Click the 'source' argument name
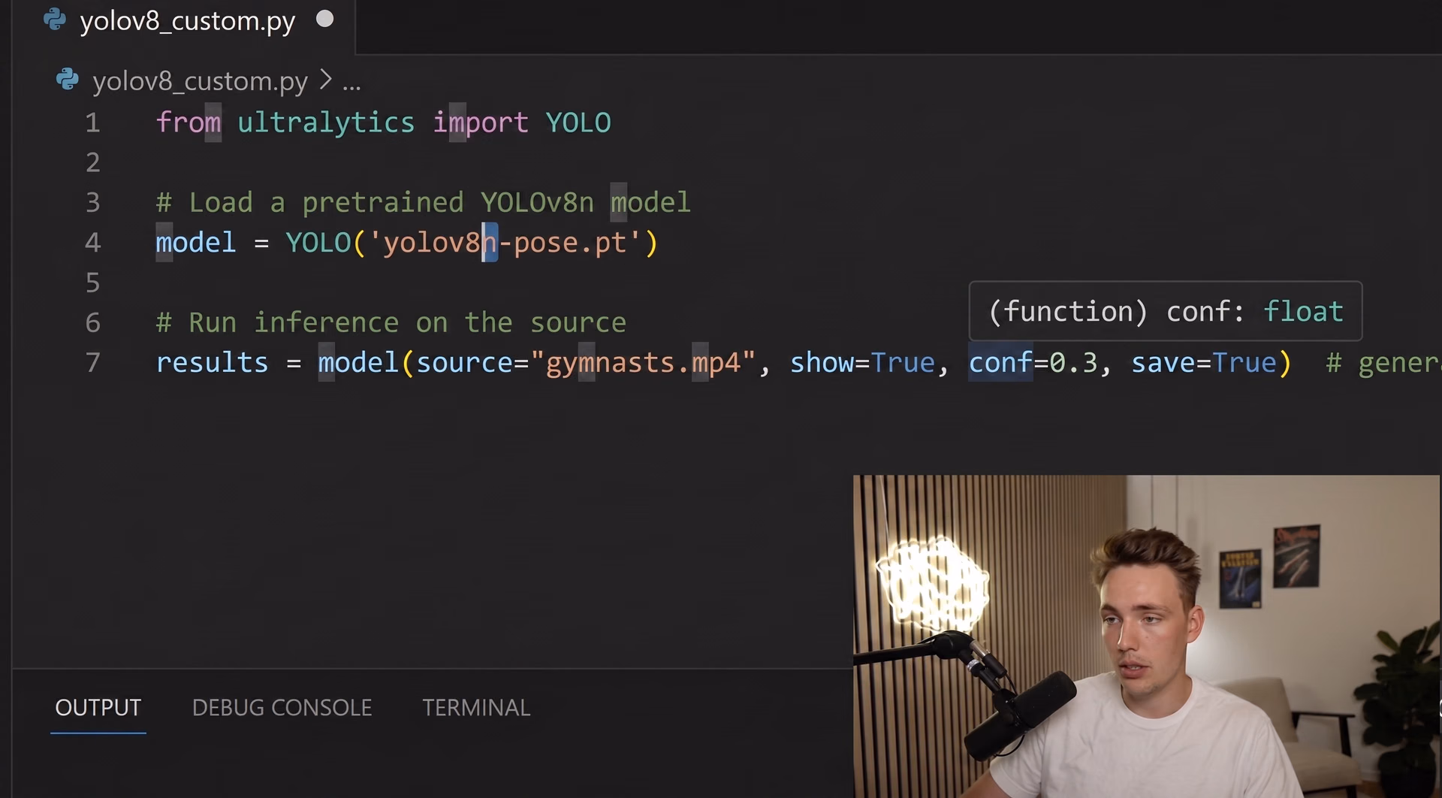The height and width of the screenshot is (798, 1442). (464, 362)
